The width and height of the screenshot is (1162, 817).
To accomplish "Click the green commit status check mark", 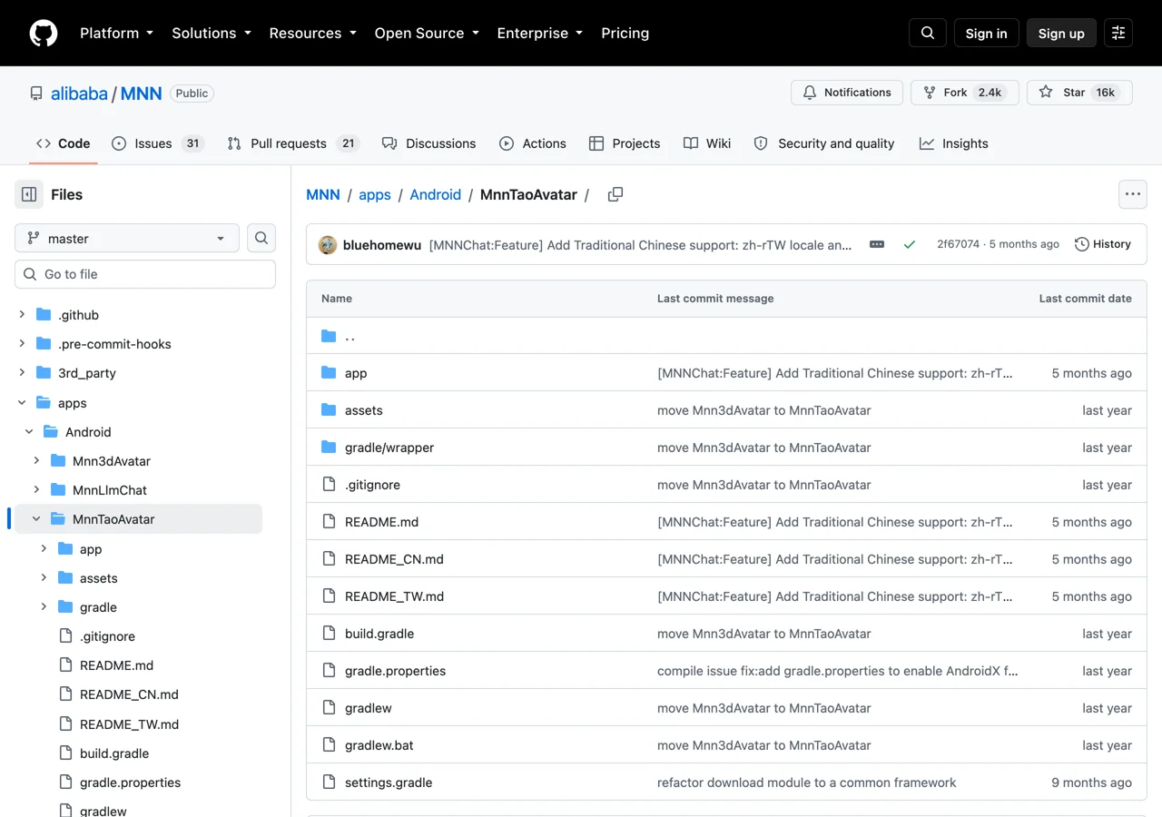I will 909,244.
